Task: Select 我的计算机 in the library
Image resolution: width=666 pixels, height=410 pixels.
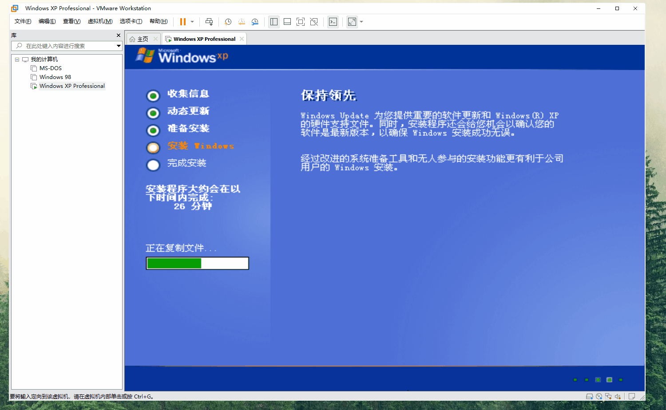Action: click(44, 59)
